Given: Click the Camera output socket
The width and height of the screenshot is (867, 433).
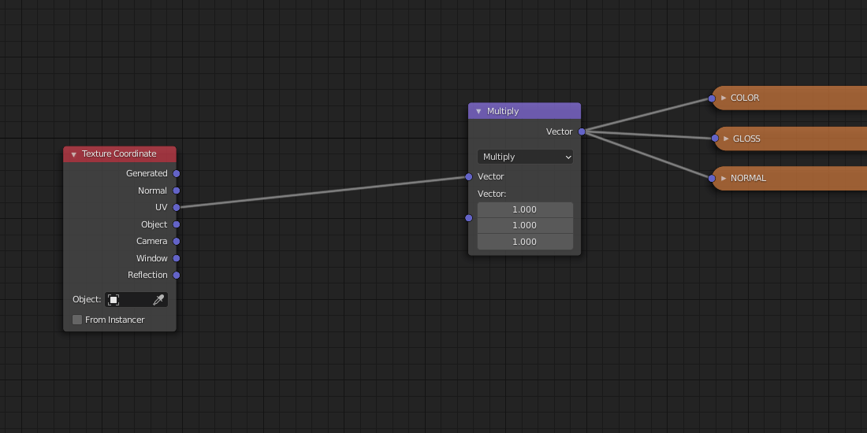Looking at the screenshot, I should click(x=177, y=242).
